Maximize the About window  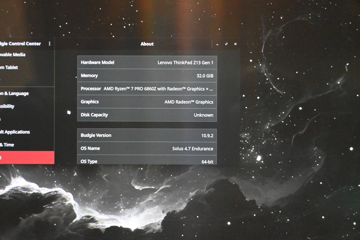(226, 44)
